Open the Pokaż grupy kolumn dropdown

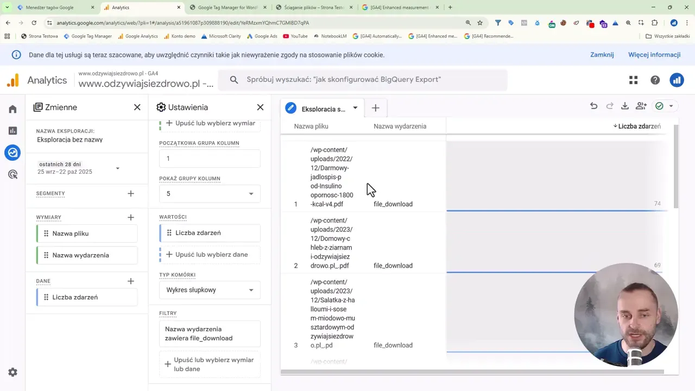pos(210,194)
